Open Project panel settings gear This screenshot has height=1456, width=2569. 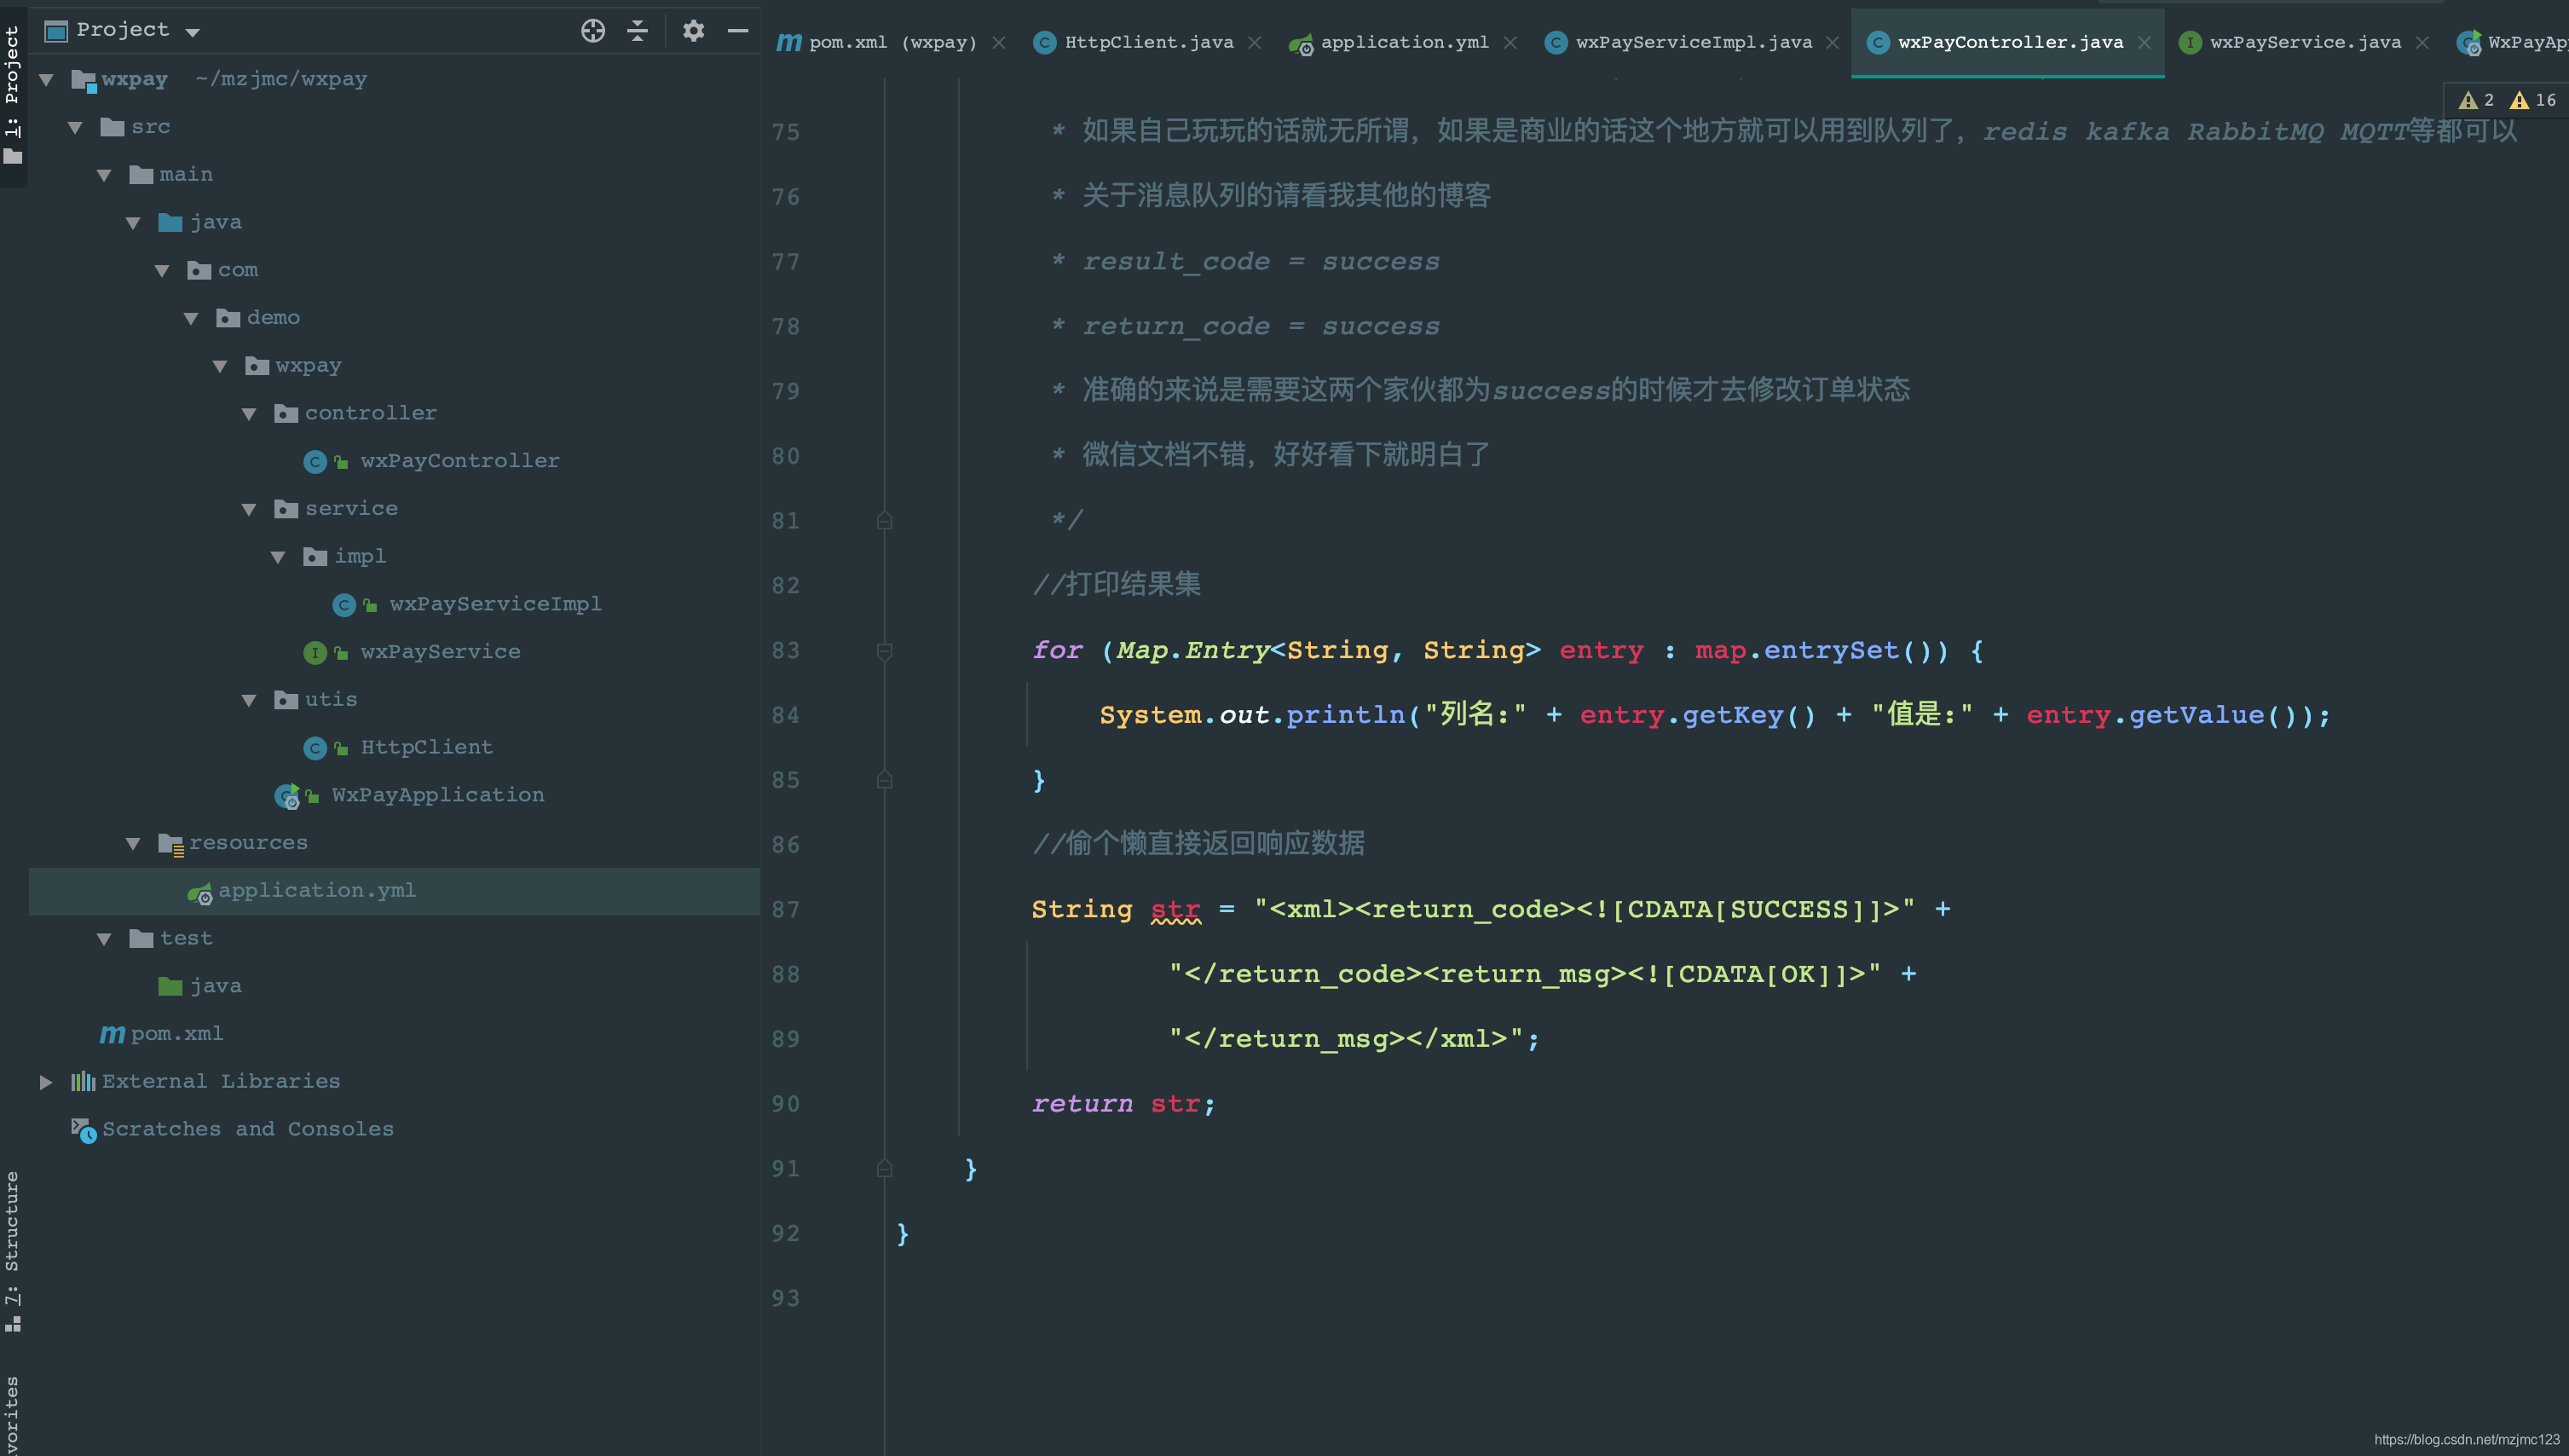click(694, 30)
